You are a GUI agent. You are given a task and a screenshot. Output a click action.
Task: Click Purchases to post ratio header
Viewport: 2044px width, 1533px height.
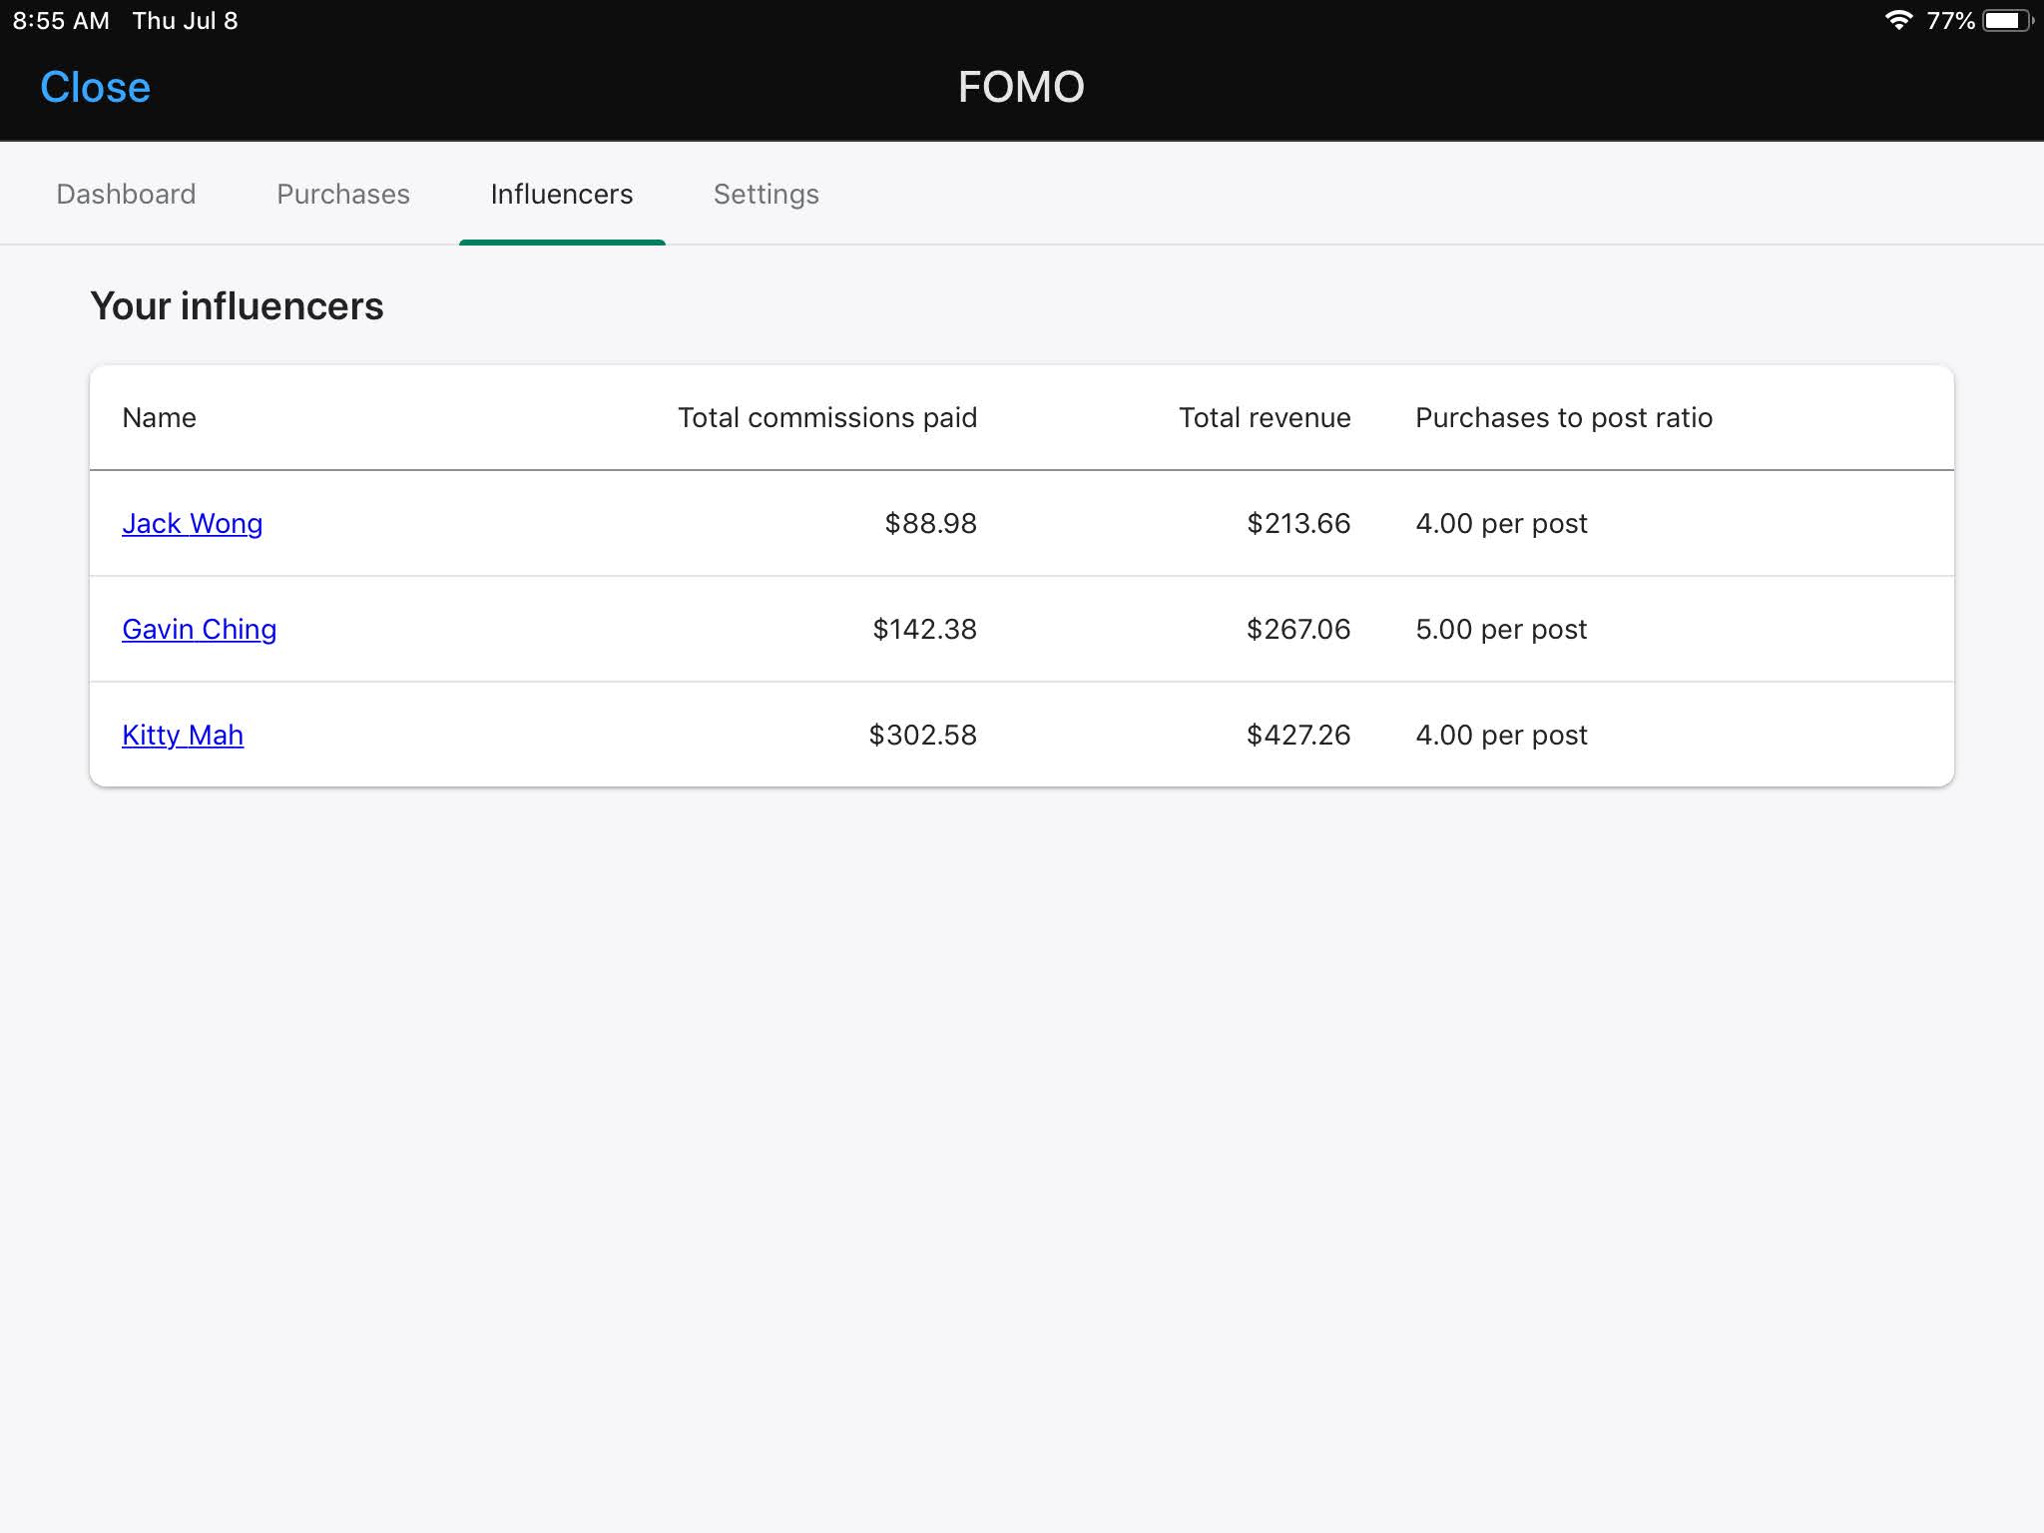tap(1563, 417)
